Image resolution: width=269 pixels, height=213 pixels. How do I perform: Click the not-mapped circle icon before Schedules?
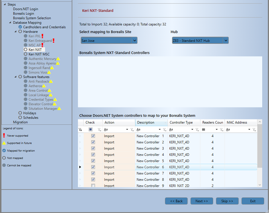[x=20, y=118]
